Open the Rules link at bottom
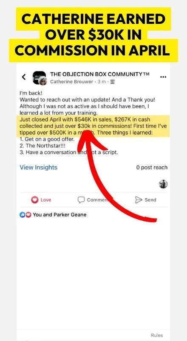Image resolution: width=187 pixels, height=341 pixels. coord(157,335)
